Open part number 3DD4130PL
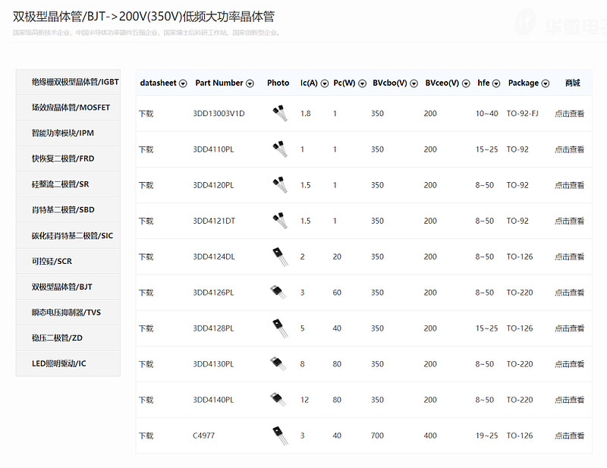The height and width of the screenshot is (468, 607). [213, 364]
